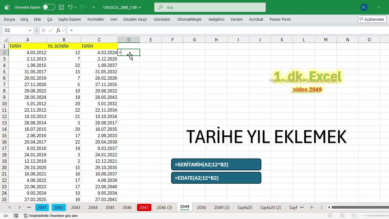This screenshot has height=219, width=389.
Task: Open the redo history dropdown arrow
Action: pos(87,7)
